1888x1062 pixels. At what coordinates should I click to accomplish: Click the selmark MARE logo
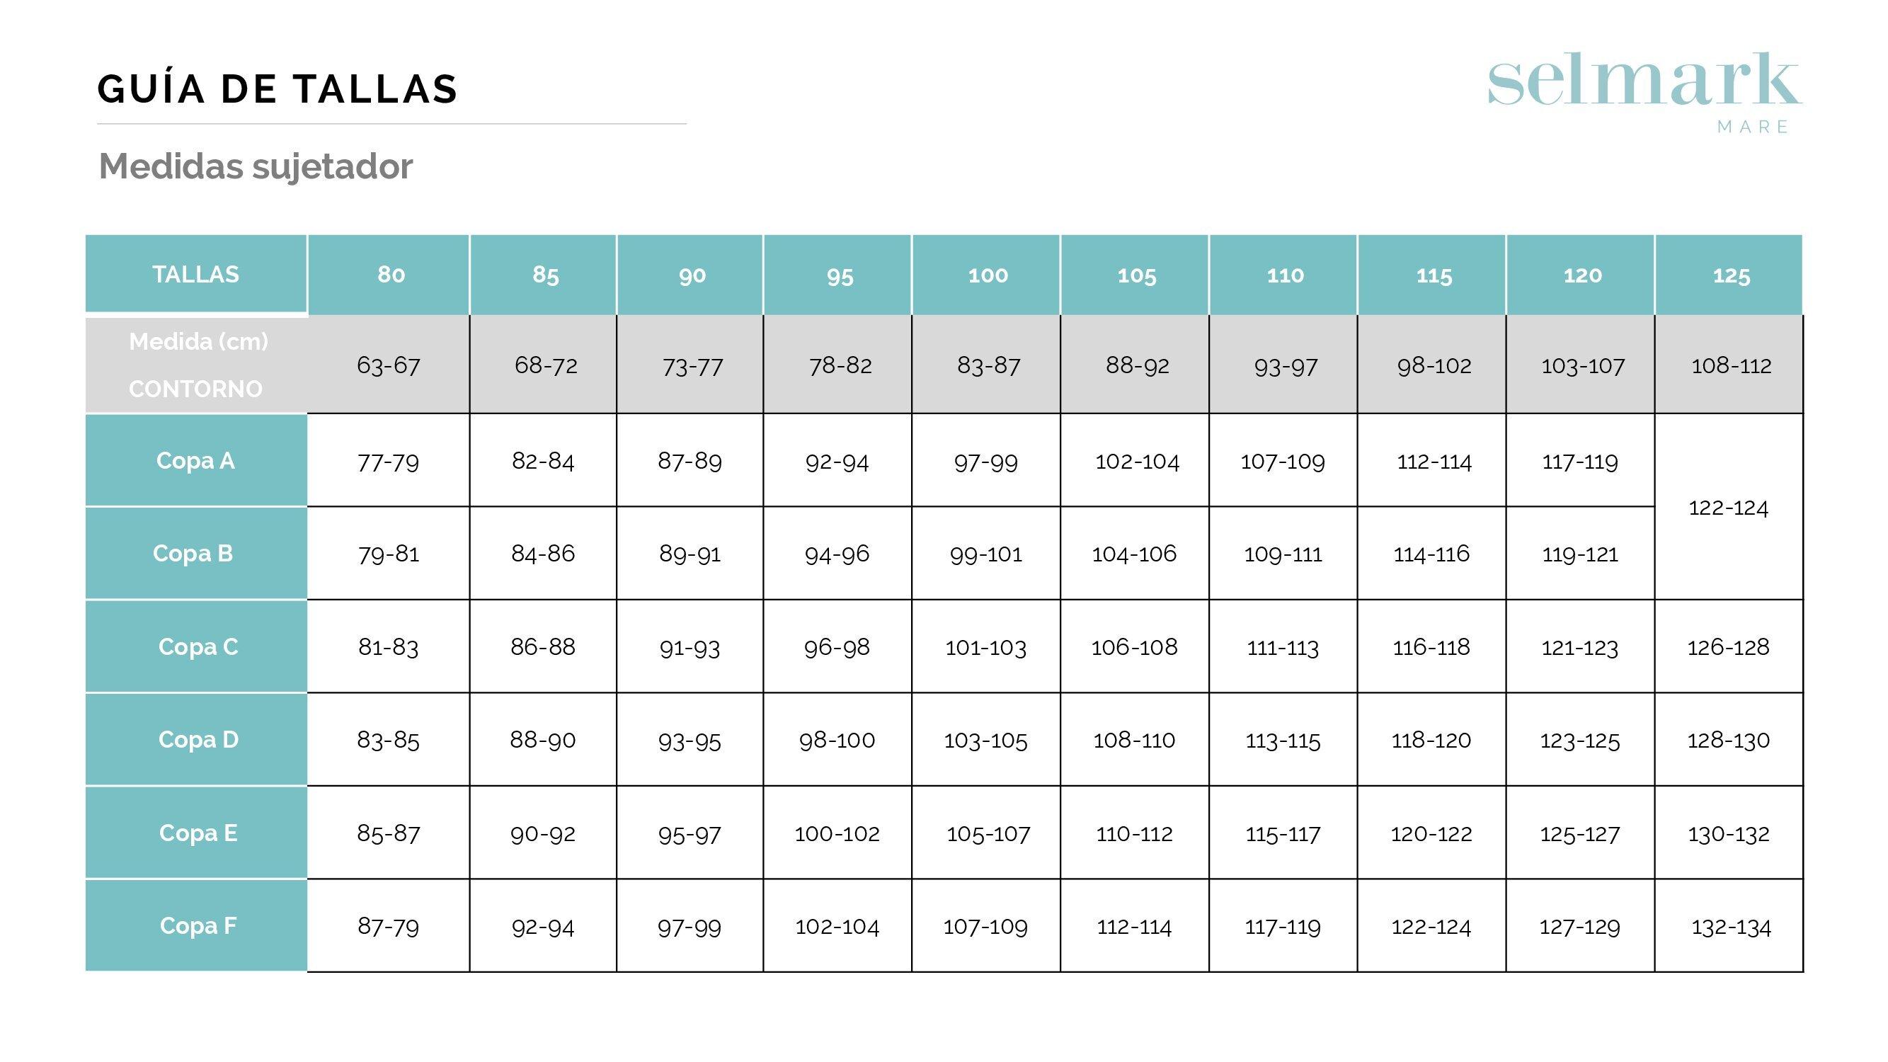1644,89
